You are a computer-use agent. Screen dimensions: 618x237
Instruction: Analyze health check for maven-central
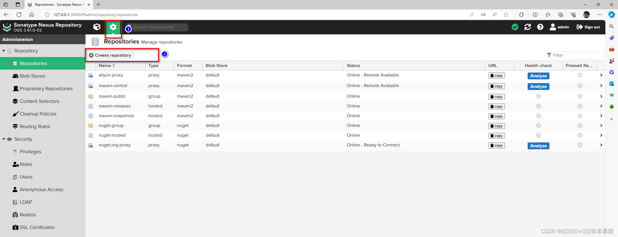point(538,87)
